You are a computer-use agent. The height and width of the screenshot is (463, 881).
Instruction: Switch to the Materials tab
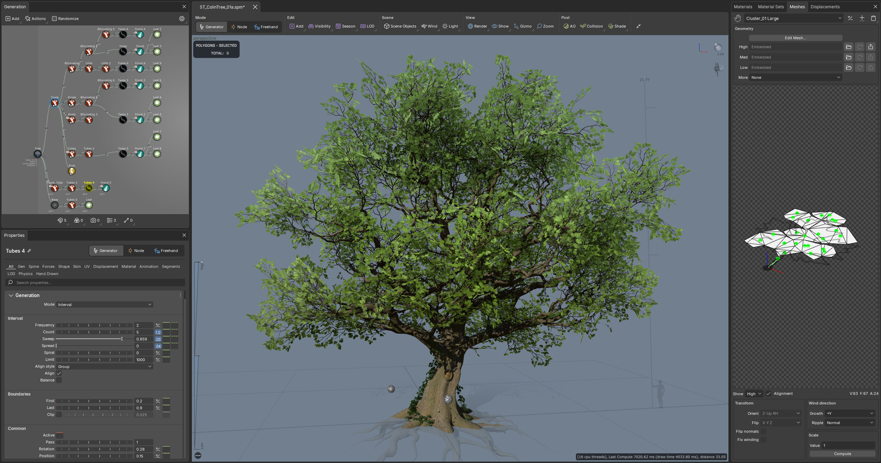[743, 7]
